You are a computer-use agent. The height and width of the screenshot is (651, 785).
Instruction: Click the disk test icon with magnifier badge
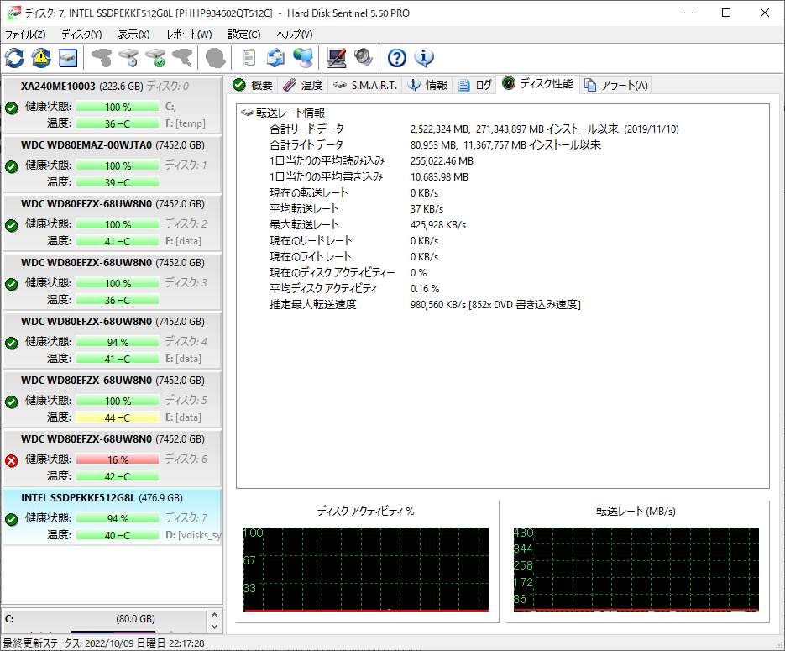tap(128, 58)
